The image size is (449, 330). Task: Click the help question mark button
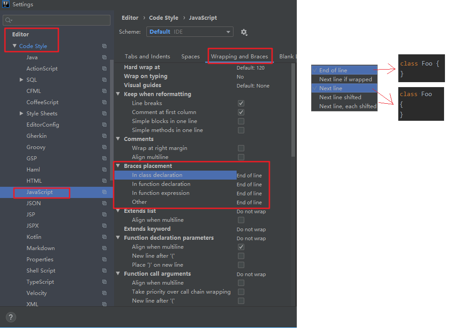click(x=11, y=317)
